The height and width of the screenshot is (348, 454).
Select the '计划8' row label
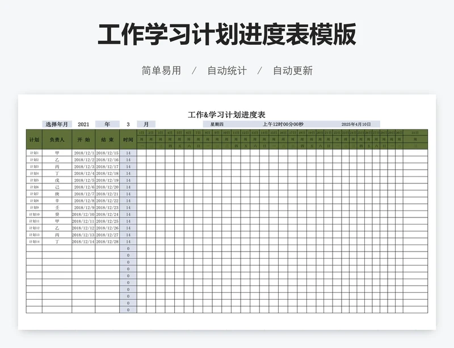pos(34,200)
